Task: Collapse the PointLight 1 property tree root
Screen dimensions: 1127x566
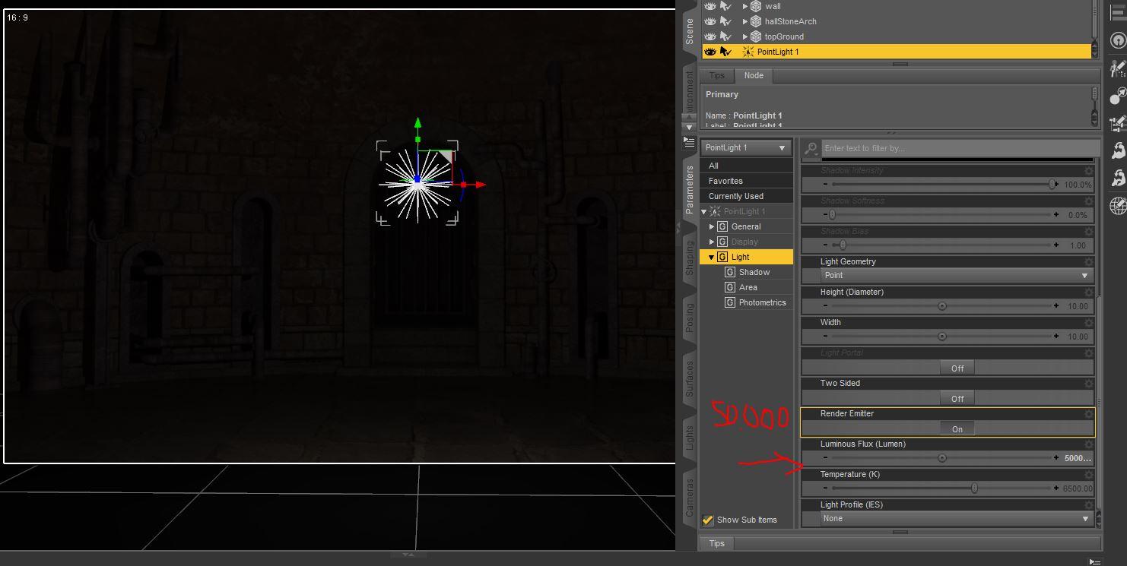Action: [x=704, y=211]
